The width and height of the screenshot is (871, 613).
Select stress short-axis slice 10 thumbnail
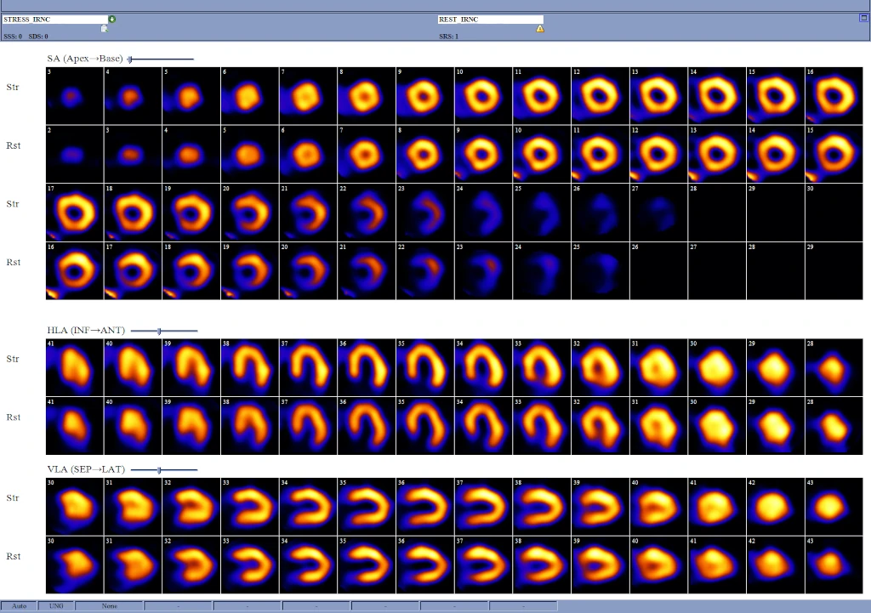tap(482, 96)
